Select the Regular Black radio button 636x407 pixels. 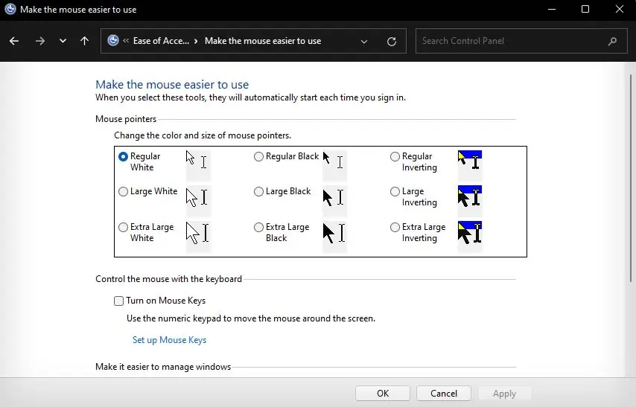coord(258,157)
